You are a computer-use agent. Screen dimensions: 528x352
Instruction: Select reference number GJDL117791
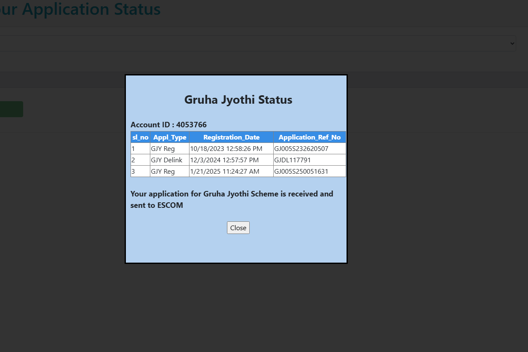(292, 160)
